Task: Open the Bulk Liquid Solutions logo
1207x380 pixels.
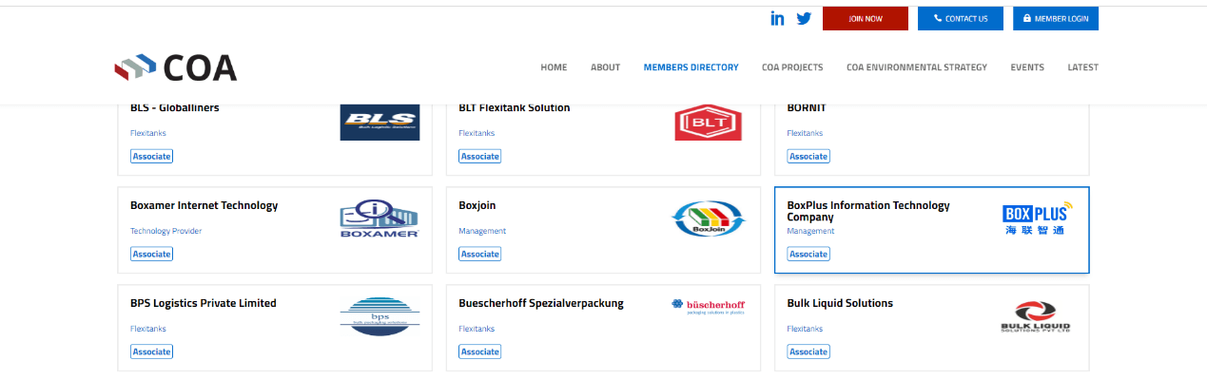Action: [x=1036, y=316]
